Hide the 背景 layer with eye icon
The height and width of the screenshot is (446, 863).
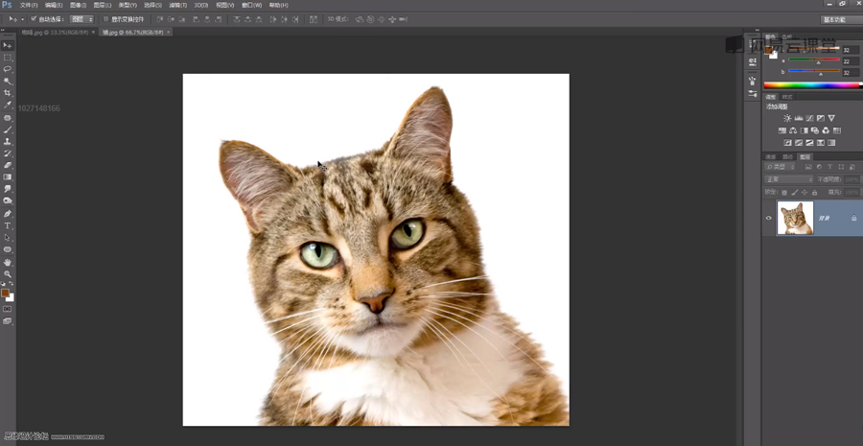pos(769,218)
